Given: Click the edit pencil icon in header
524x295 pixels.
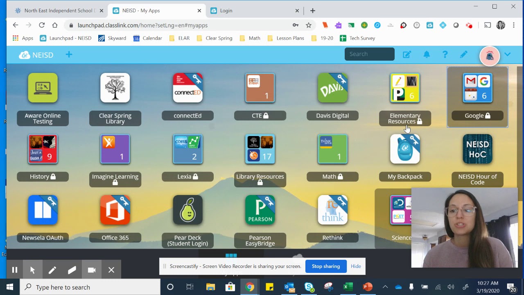Looking at the screenshot, I should coord(463,54).
